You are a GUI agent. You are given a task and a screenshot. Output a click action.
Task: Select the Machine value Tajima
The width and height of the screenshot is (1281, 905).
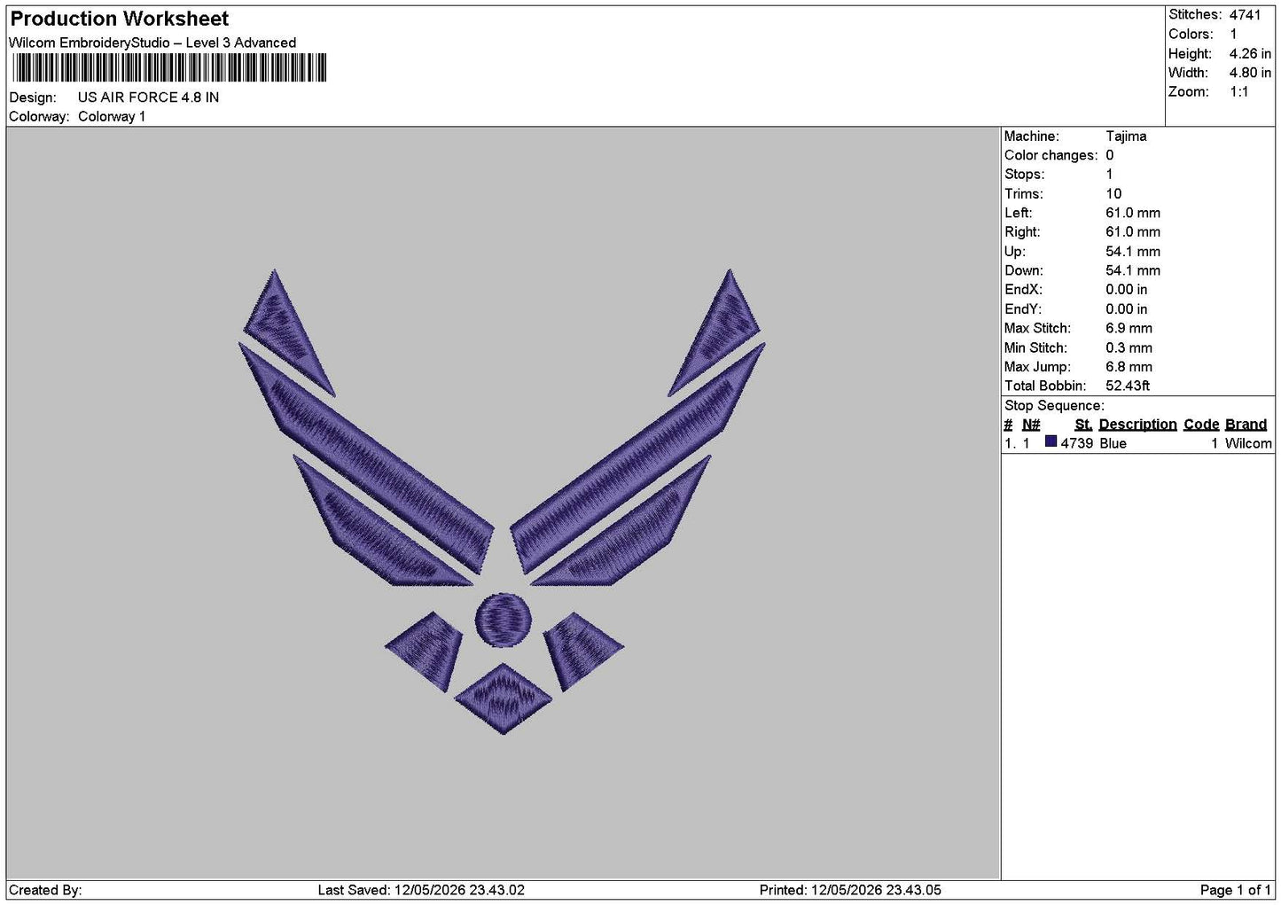(1126, 137)
